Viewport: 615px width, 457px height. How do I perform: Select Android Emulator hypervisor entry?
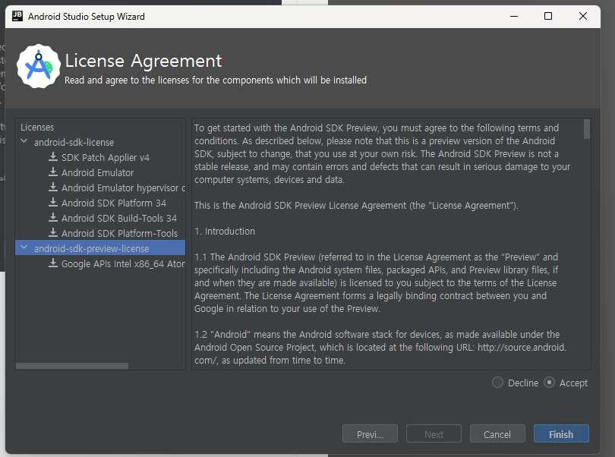123,188
